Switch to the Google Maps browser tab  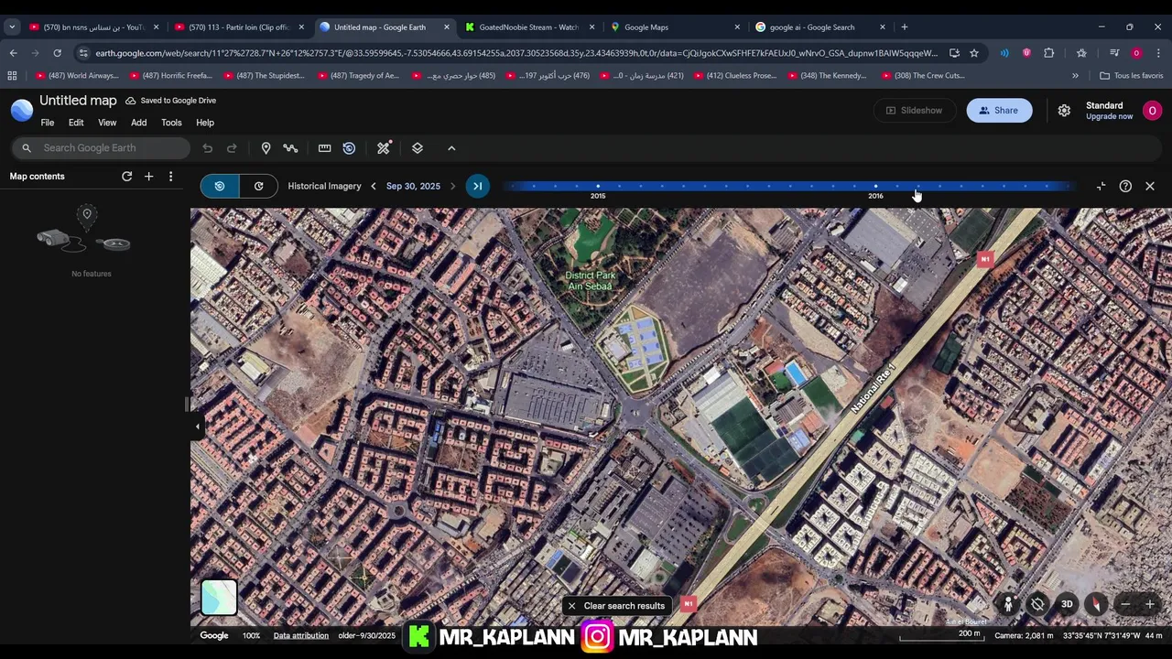coord(676,27)
